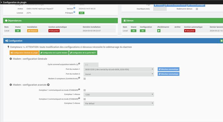Image resolution: width=223 pixels, height=122 pixels.
Task: Open the help icon next to Version
Action: tap(74, 8)
